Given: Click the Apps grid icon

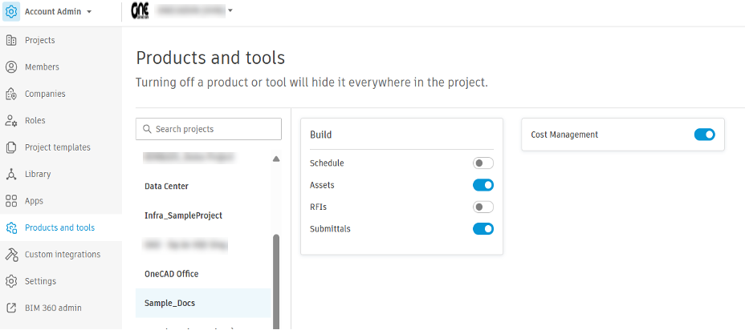Looking at the screenshot, I should 11,201.
